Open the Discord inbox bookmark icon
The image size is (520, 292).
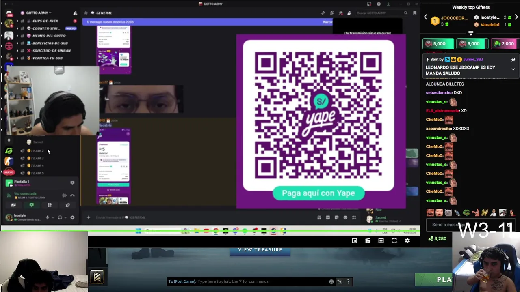pyautogui.click(x=414, y=13)
